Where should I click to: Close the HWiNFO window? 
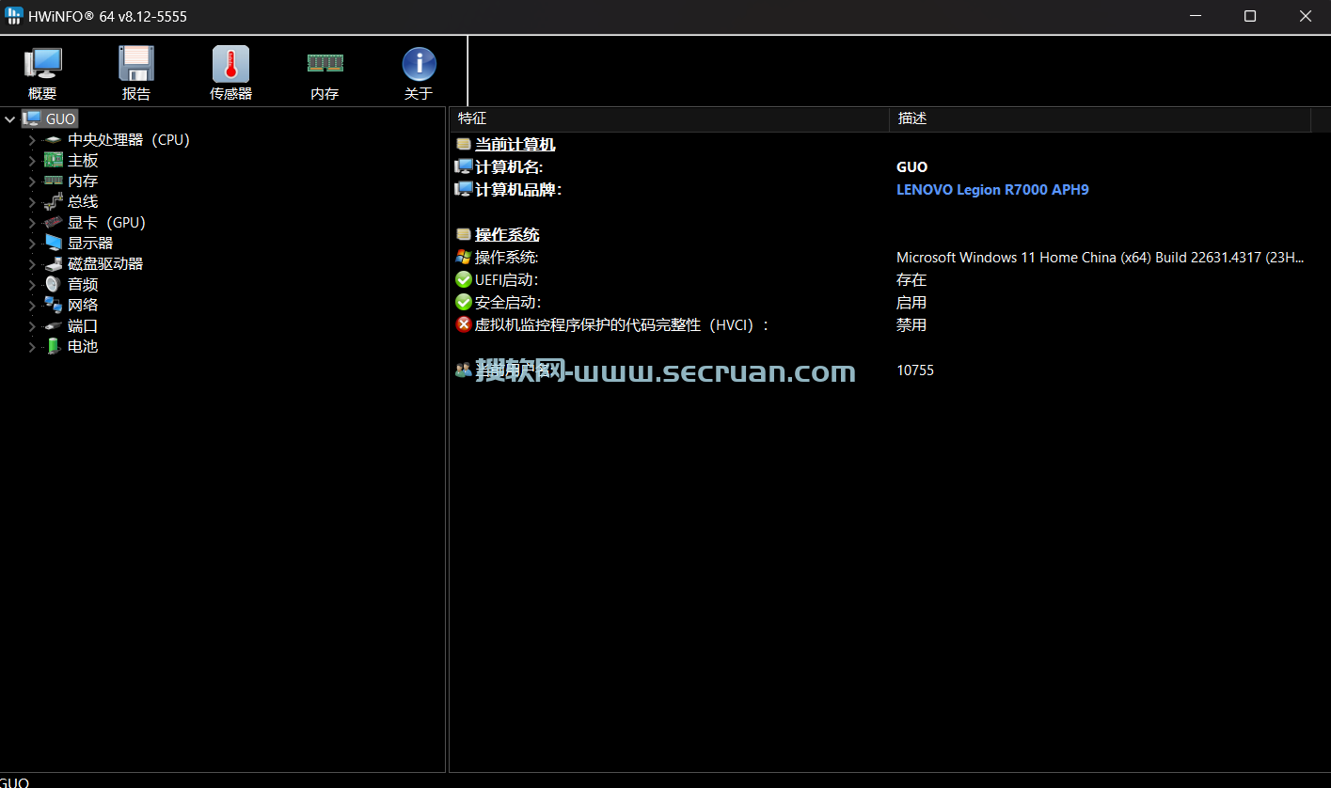(x=1305, y=16)
